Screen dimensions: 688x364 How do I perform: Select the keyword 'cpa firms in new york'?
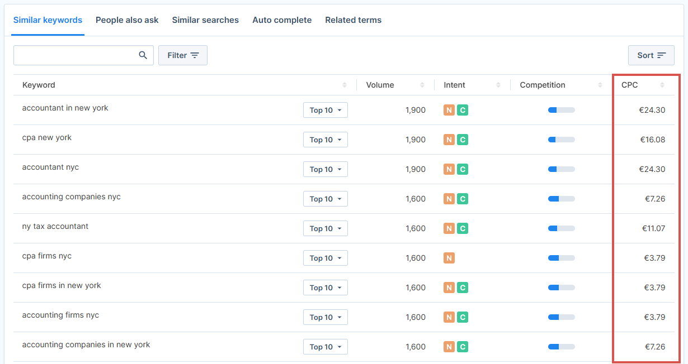coord(62,285)
